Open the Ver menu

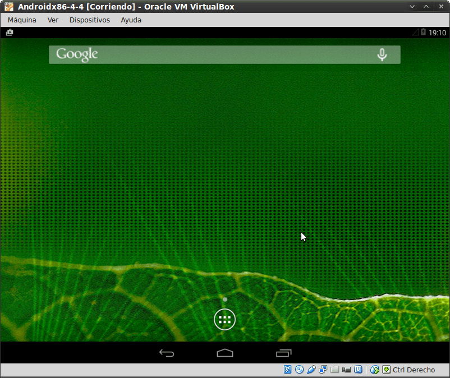(x=53, y=20)
